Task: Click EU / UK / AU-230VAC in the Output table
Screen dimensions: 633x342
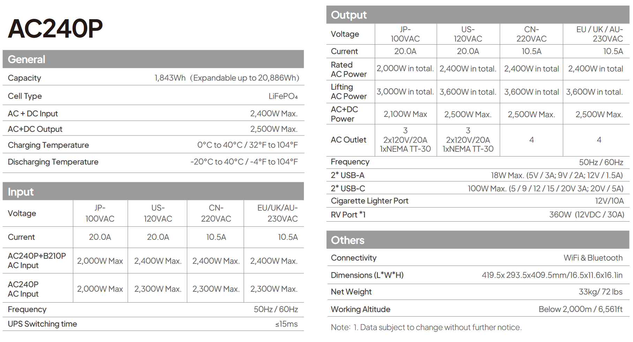Action: pyautogui.click(x=599, y=34)
